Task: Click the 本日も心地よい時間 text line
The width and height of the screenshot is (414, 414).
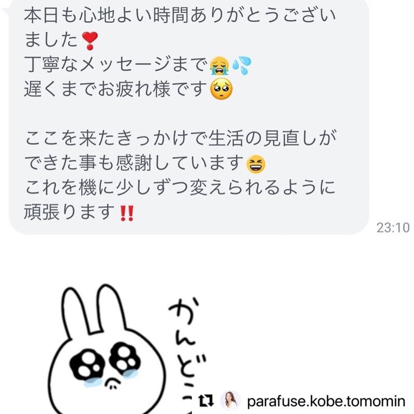Action: click(x=180, y=15)
